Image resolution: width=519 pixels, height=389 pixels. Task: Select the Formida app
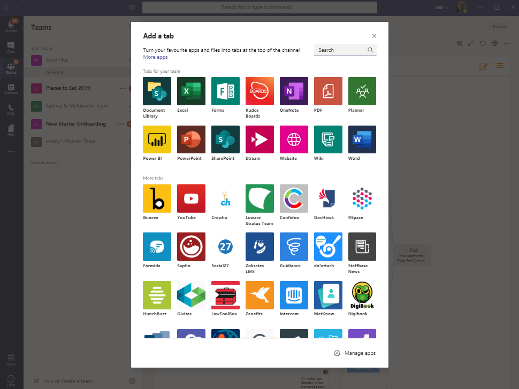tap(157, 246)
